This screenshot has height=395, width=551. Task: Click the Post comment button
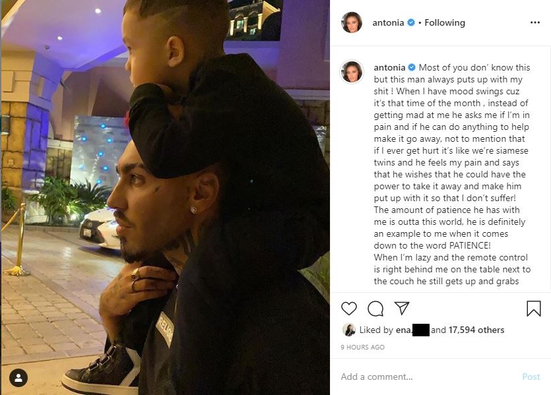(531, 377)
